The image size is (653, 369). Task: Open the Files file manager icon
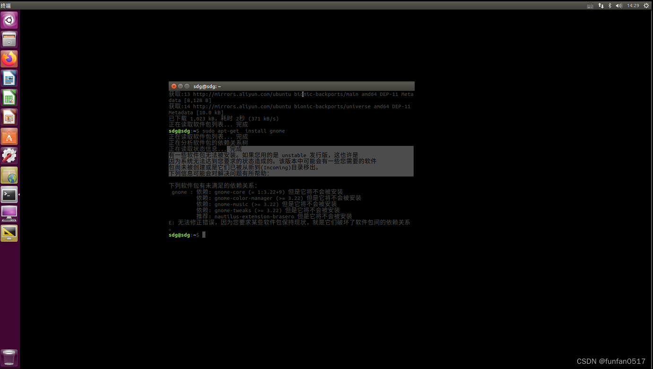(9, 40)
